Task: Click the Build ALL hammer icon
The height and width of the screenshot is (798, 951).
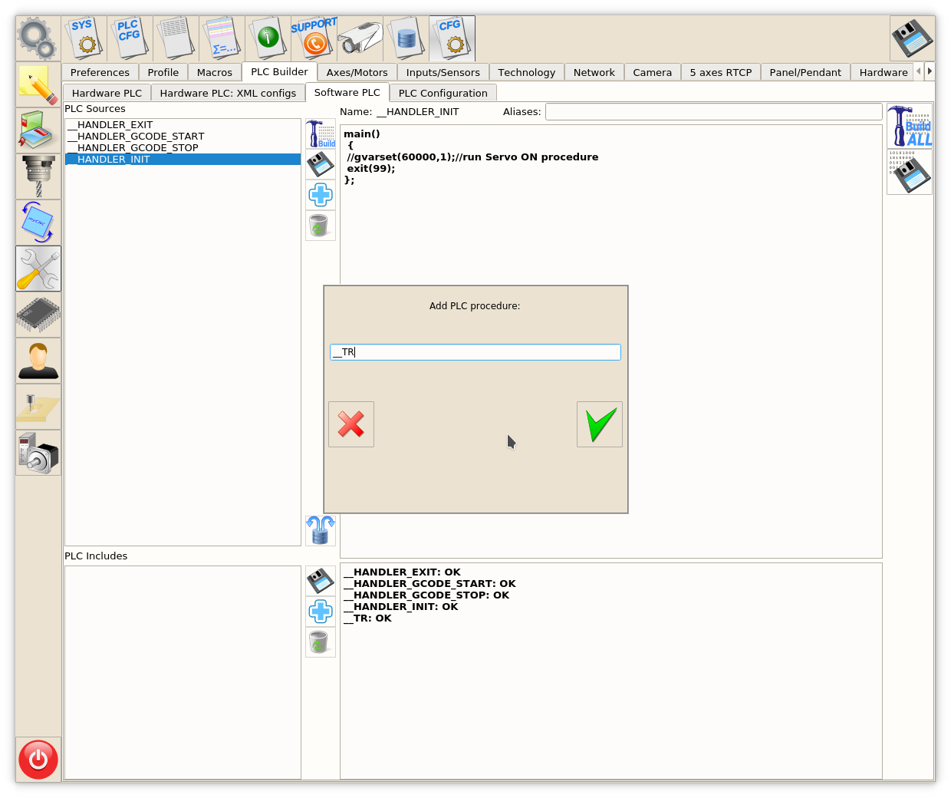Action: 910,127
